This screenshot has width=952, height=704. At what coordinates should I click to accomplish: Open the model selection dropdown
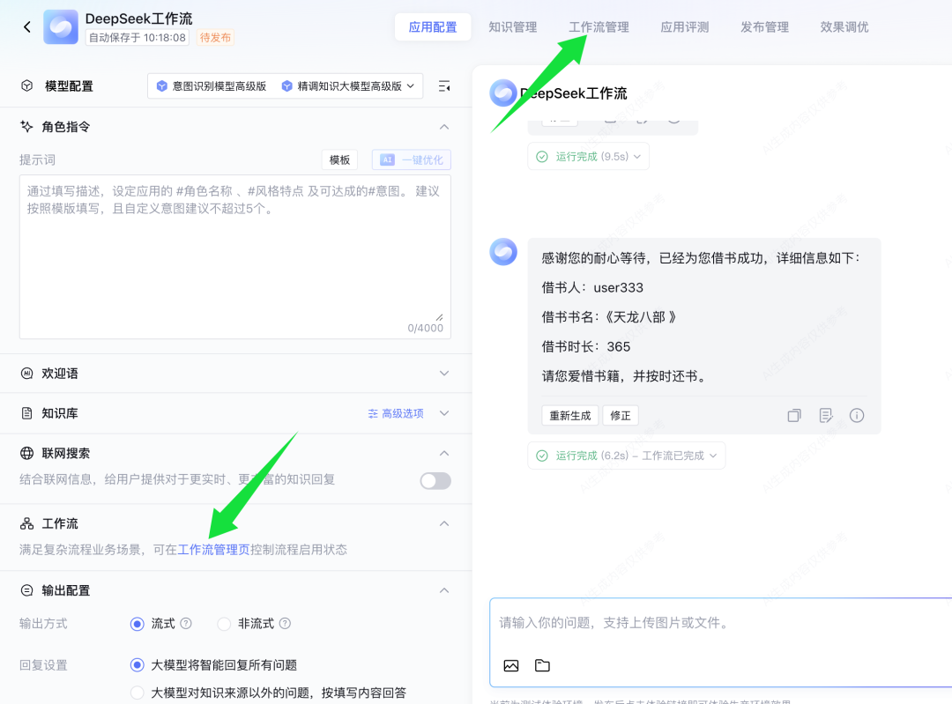tap(286, 86)
